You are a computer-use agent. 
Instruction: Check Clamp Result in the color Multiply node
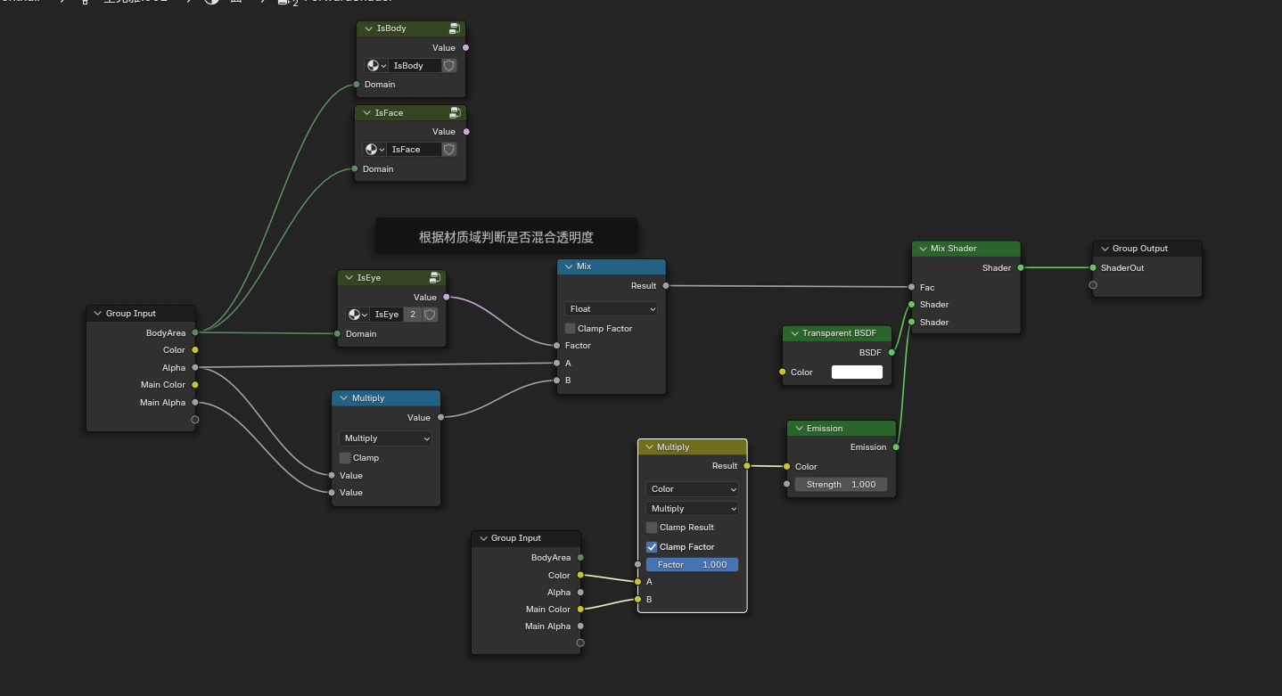coord(652,528)
